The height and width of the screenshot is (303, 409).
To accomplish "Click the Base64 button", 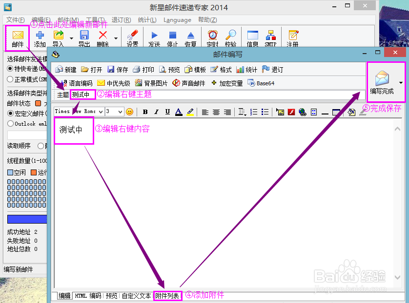I will click(261, 83).
